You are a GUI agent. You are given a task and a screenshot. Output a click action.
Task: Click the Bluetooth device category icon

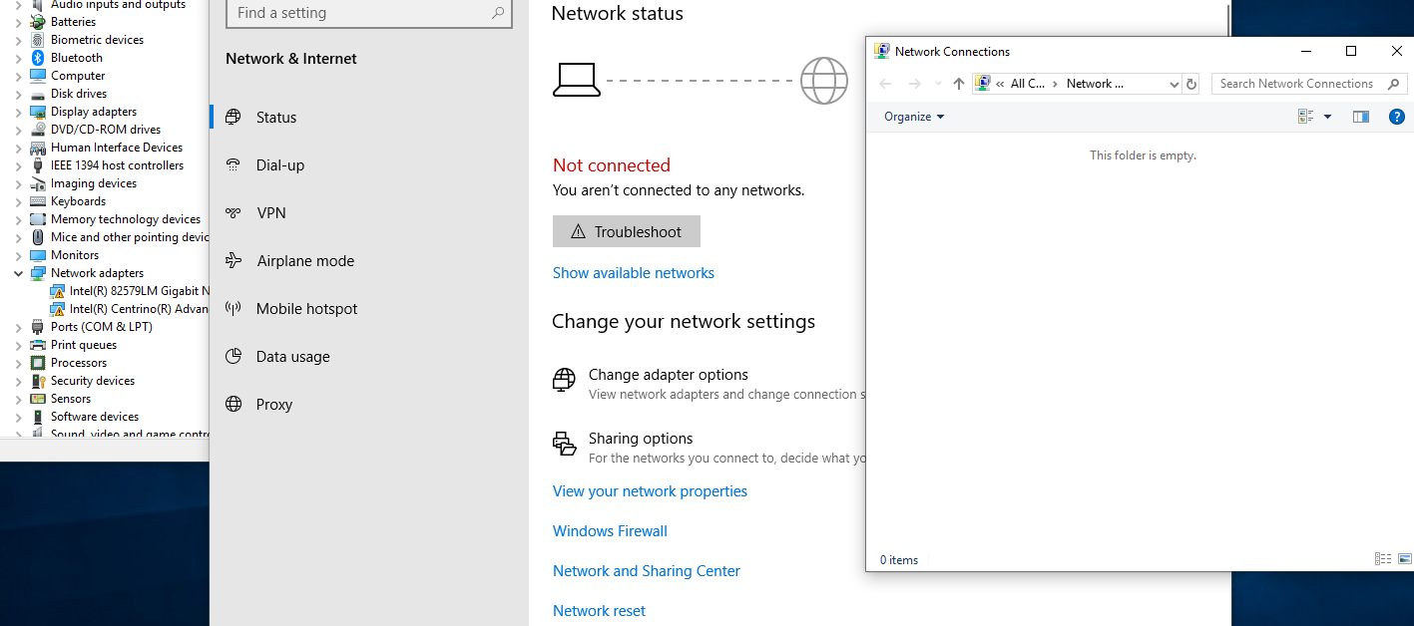tap(38, 58)
